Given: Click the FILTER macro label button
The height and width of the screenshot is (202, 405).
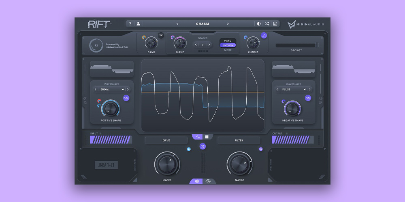Looking at the screenshot, I should [239, 140].
